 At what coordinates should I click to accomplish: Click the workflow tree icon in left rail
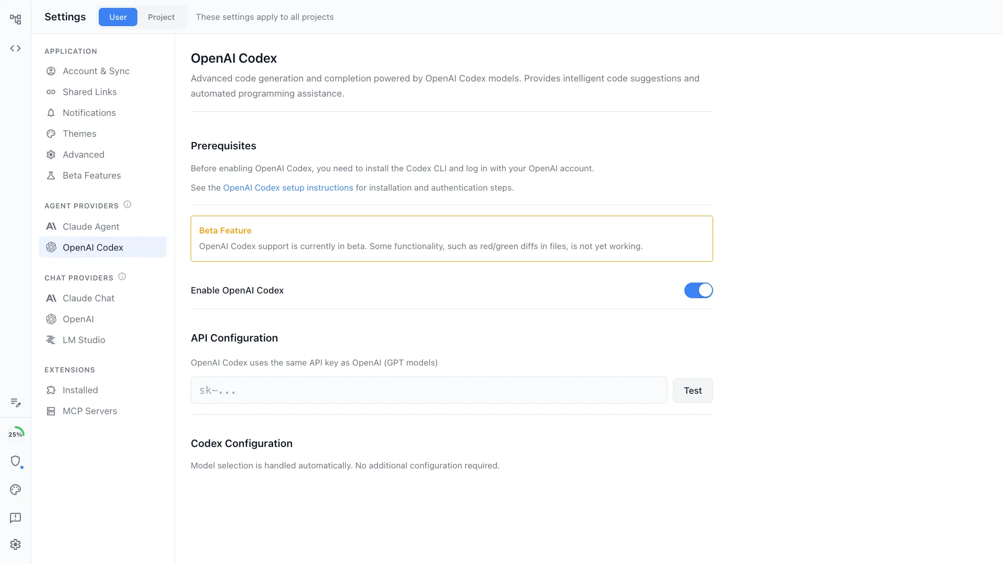point(16,19)
